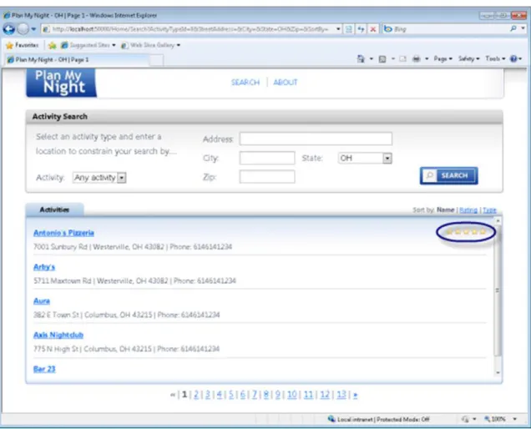
Task: Select the Plan My Night browser tab
Action: [x=77, y=59]
